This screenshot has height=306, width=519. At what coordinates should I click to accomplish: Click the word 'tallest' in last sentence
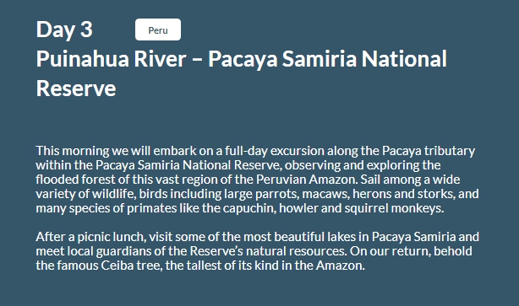[204, 266]
